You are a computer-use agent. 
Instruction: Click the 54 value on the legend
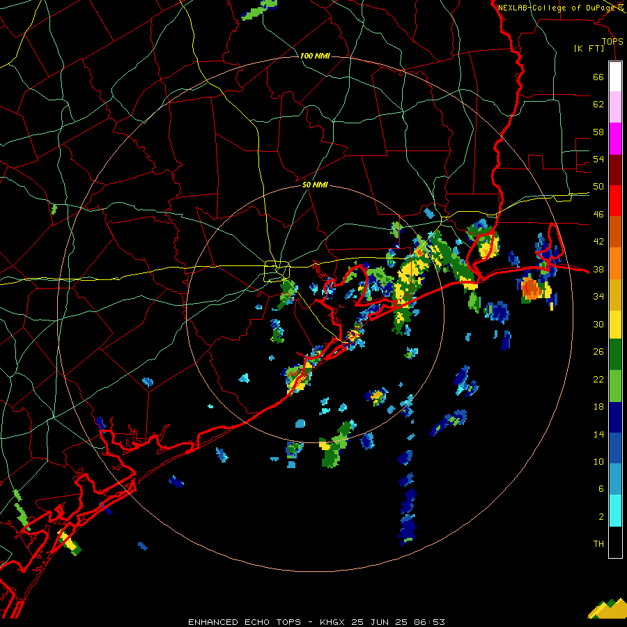tap(598, 159)
